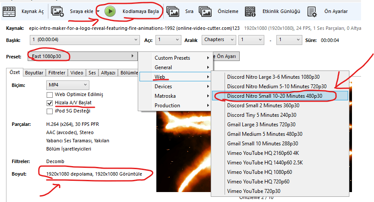Click the Sıra queue icon
The image size is (374, 202).
[x=173, y=11]
